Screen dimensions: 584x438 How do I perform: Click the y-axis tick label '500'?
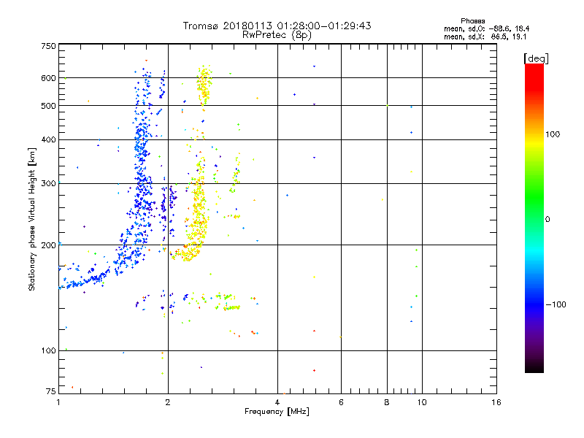[48, 106]
